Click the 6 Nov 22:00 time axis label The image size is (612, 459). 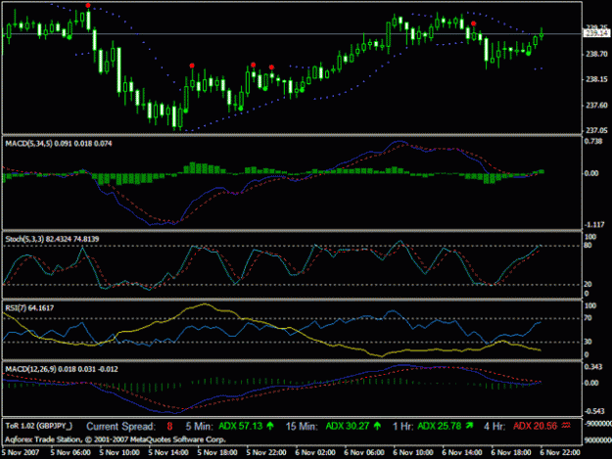click(560, 452)
